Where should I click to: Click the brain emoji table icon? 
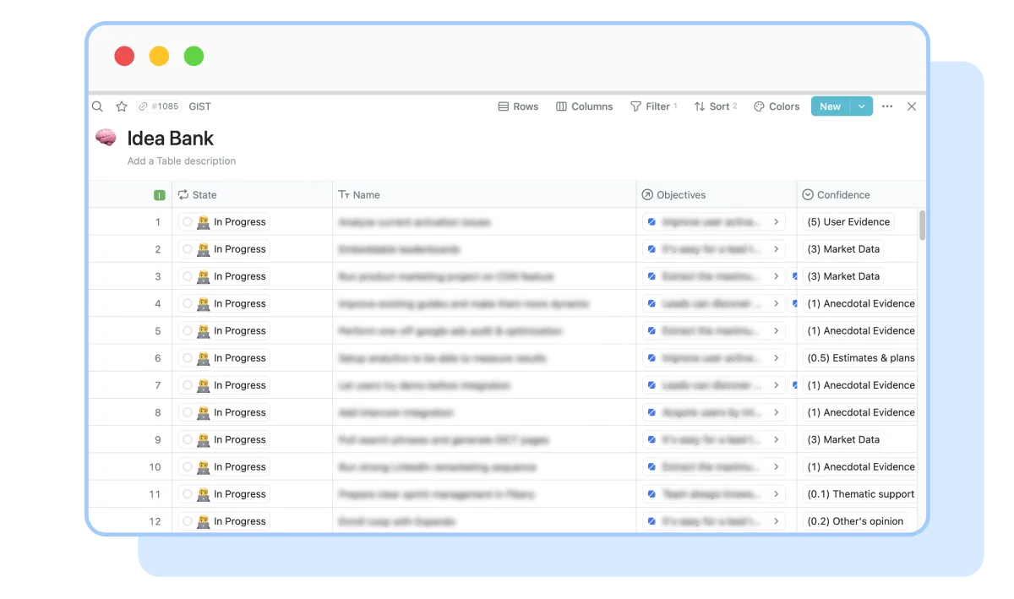pos(106,138)
